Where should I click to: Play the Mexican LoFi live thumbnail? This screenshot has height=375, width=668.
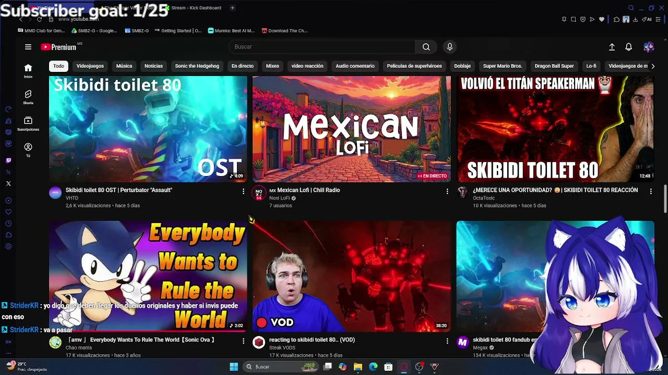(352, 129)
